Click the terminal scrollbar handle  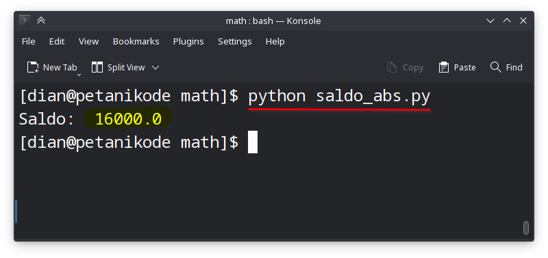point(525,228)
